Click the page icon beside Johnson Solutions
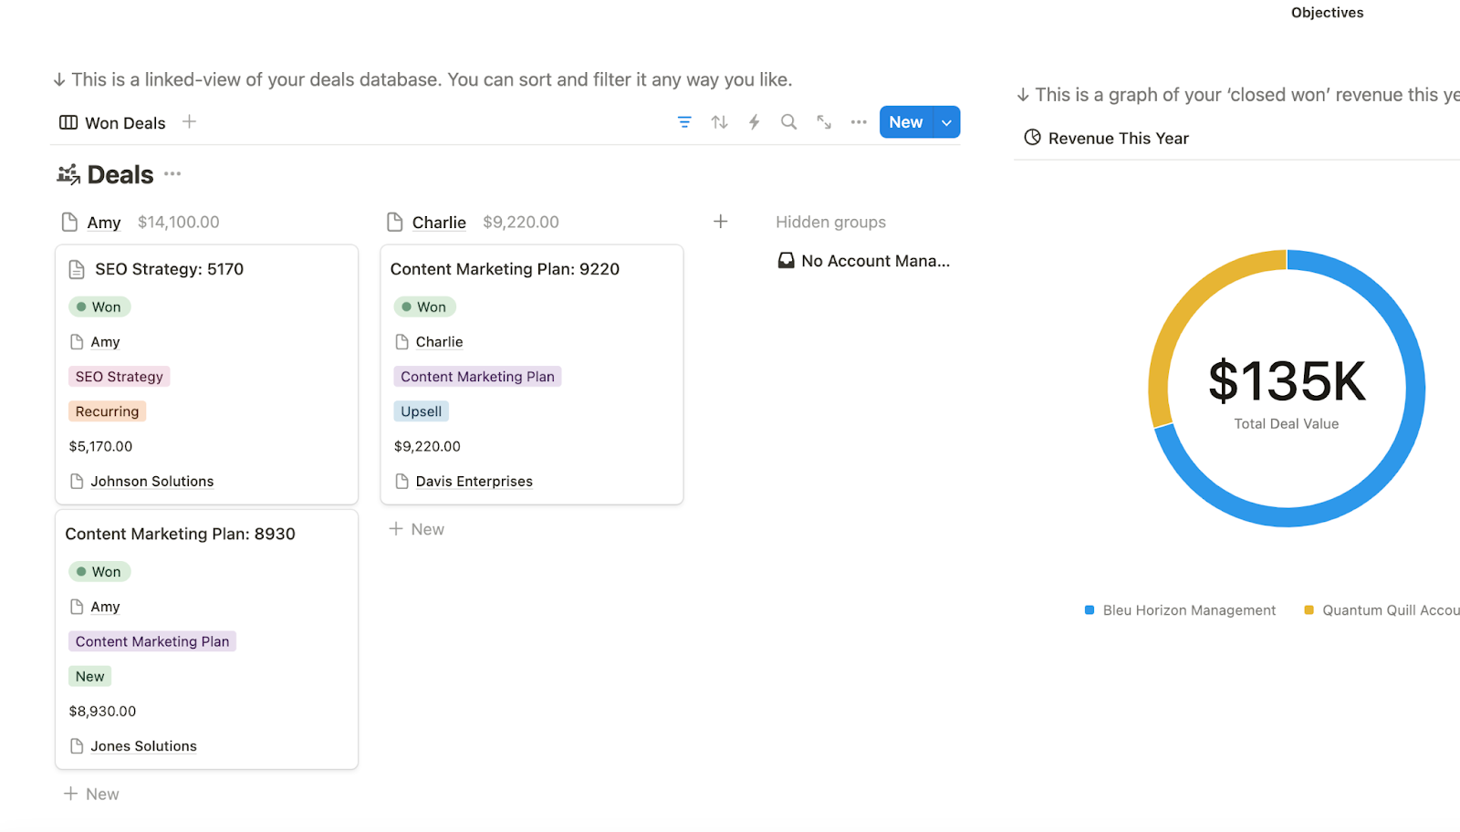Screen dimensions: 1460x832 tap(77, 481)
